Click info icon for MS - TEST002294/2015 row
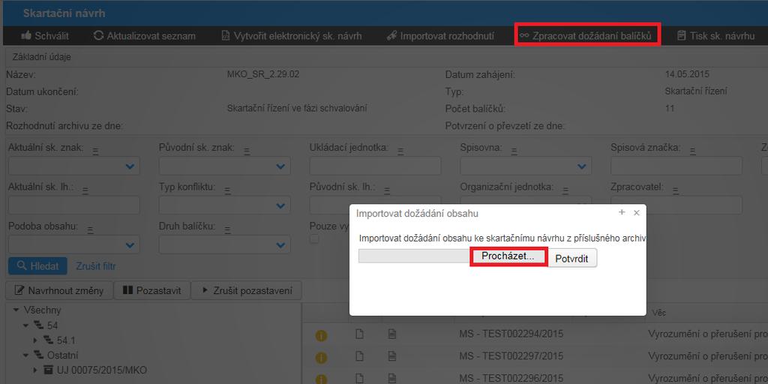This screenshot has width=768, height=384. pos(321,336)
